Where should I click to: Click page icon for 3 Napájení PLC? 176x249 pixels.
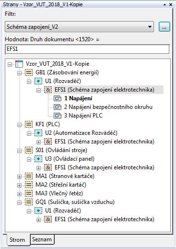58,116
